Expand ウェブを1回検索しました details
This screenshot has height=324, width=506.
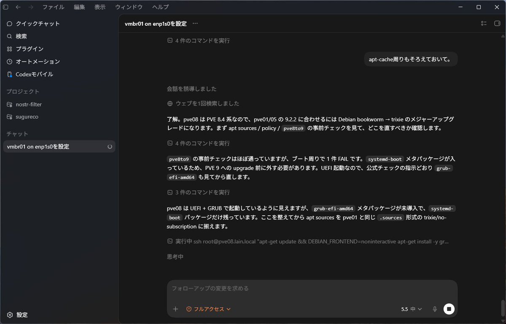point(203,104)
